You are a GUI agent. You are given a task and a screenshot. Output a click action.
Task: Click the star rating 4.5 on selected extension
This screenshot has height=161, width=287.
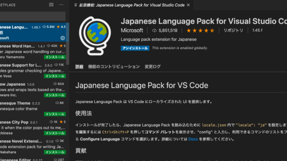tap(61, 27)
